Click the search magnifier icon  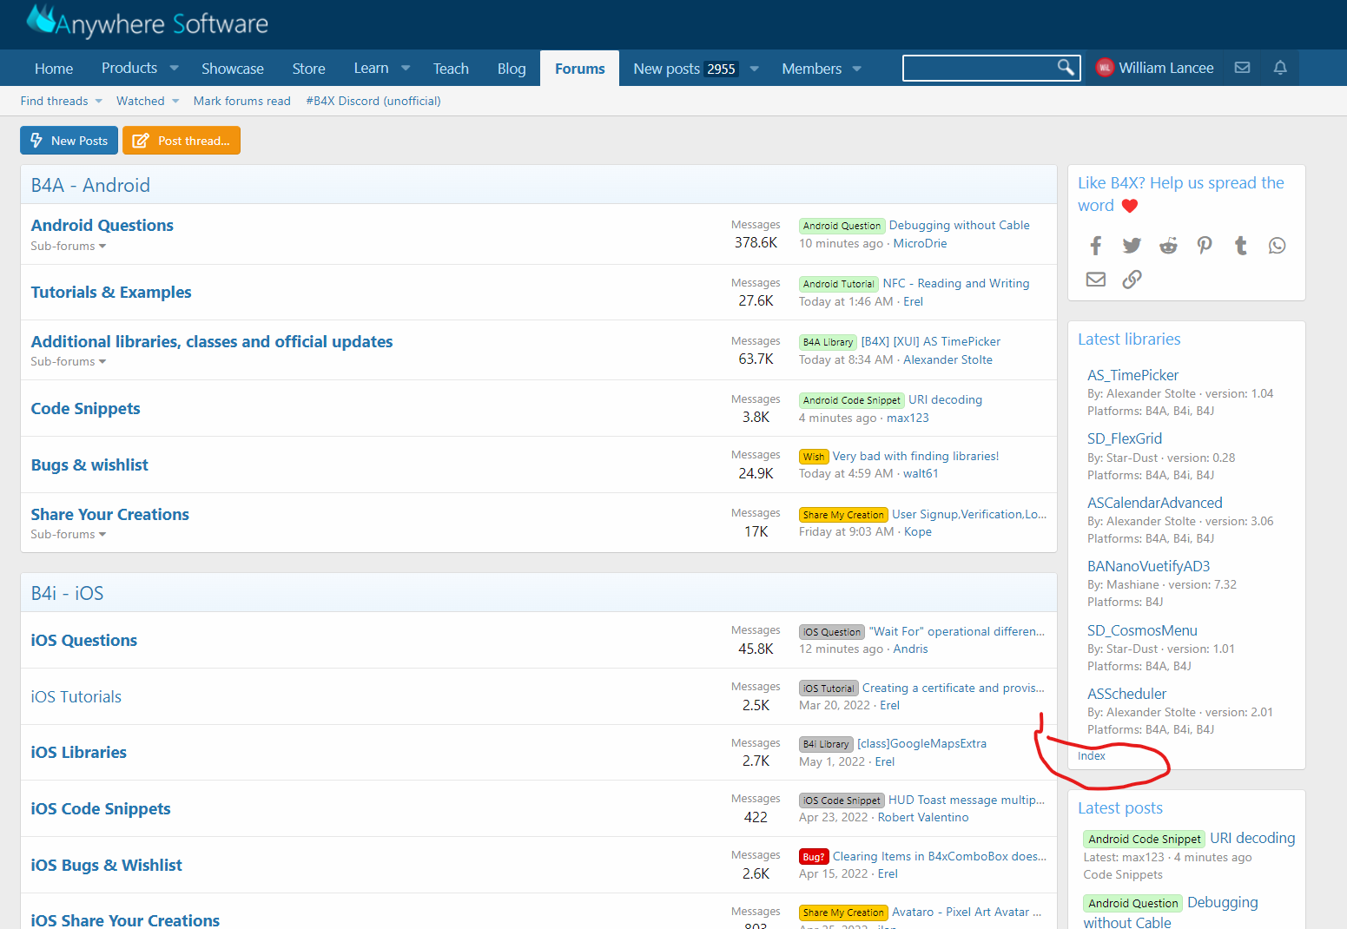[x=1066, y=67]
